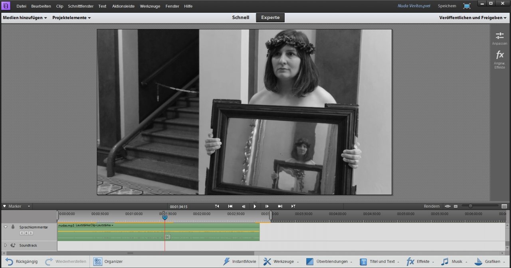Open the Veröffentlichen und Freigeben dropdown
This screenshot has height=268, width=511.
pos(473,18)
